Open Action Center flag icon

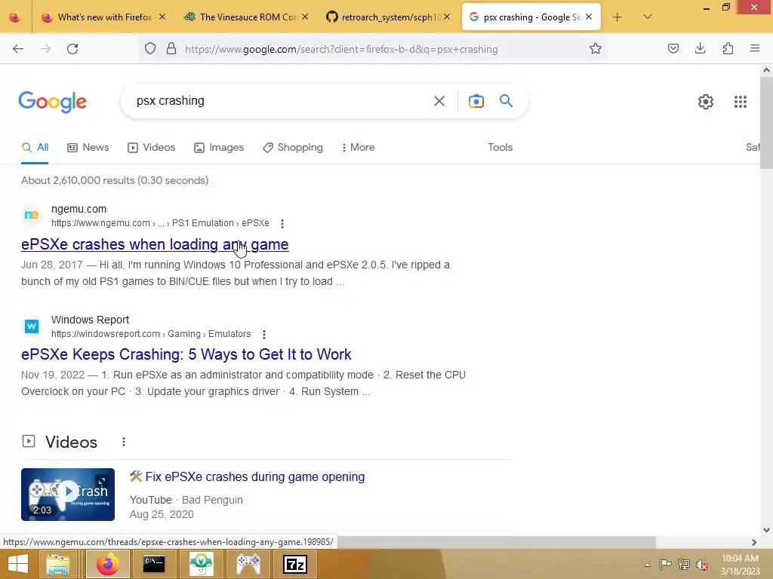665,565
